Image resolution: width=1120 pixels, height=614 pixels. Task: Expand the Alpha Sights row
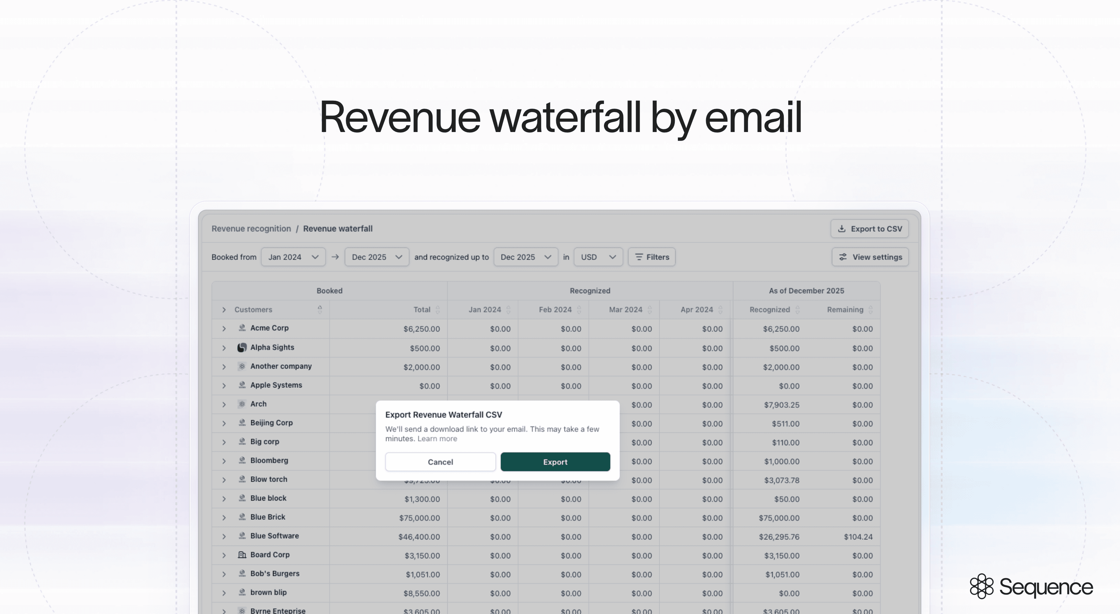(224, 348)
